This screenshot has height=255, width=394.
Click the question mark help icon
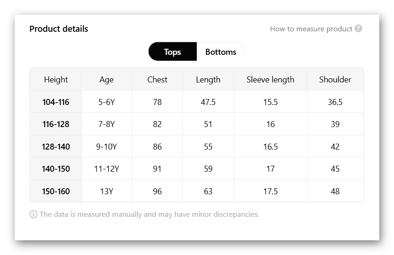tap(358, 29)
